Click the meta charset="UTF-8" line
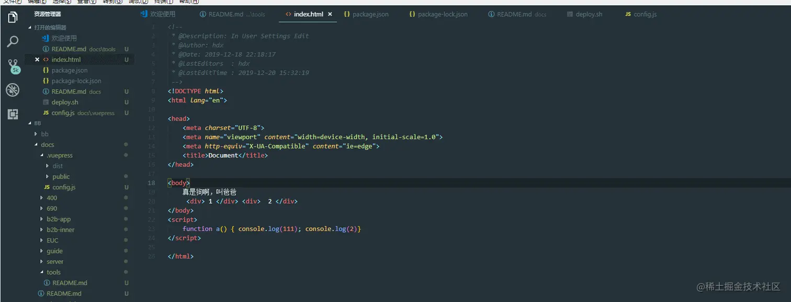Viewport: 791px width, 302px height. (223, 128)
